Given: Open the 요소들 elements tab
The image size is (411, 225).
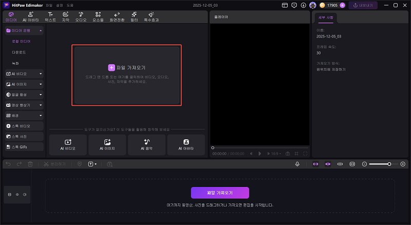Looking at the screenshot, I should click(98, 17).
